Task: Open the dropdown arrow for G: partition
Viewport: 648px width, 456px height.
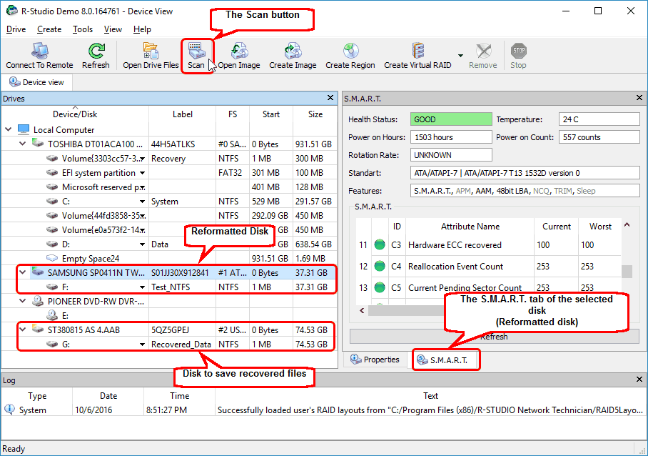Action: click(142, 345)
